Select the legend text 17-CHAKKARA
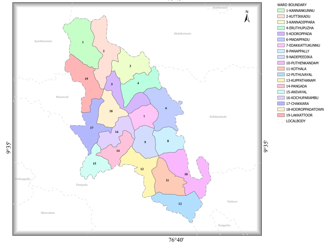This screenshot has height=243, width=335. pyautogui.click(x=297, y=104)
